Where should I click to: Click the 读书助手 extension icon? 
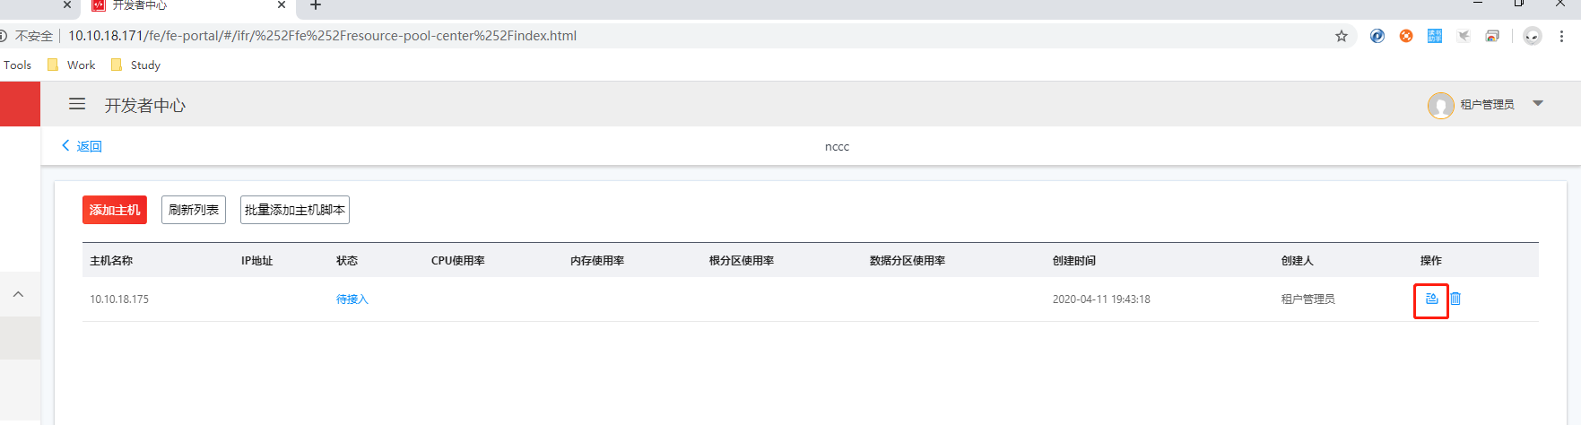point(1435,36)
